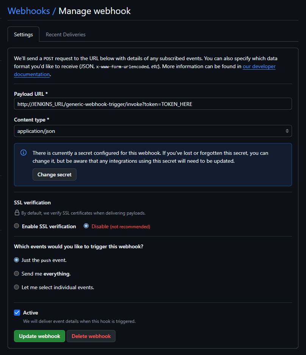Image resolution: width=306 pixels, height=355 pixels.
Task: Focus the Payload URL input field
Action: (x=153, y=104)
